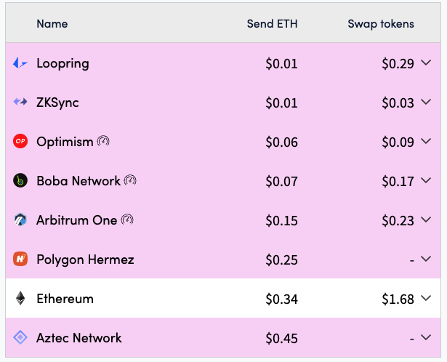Screen dimensions: 447x362
Task: Open the Boba Network name link
Action: (x=78, y=181)
